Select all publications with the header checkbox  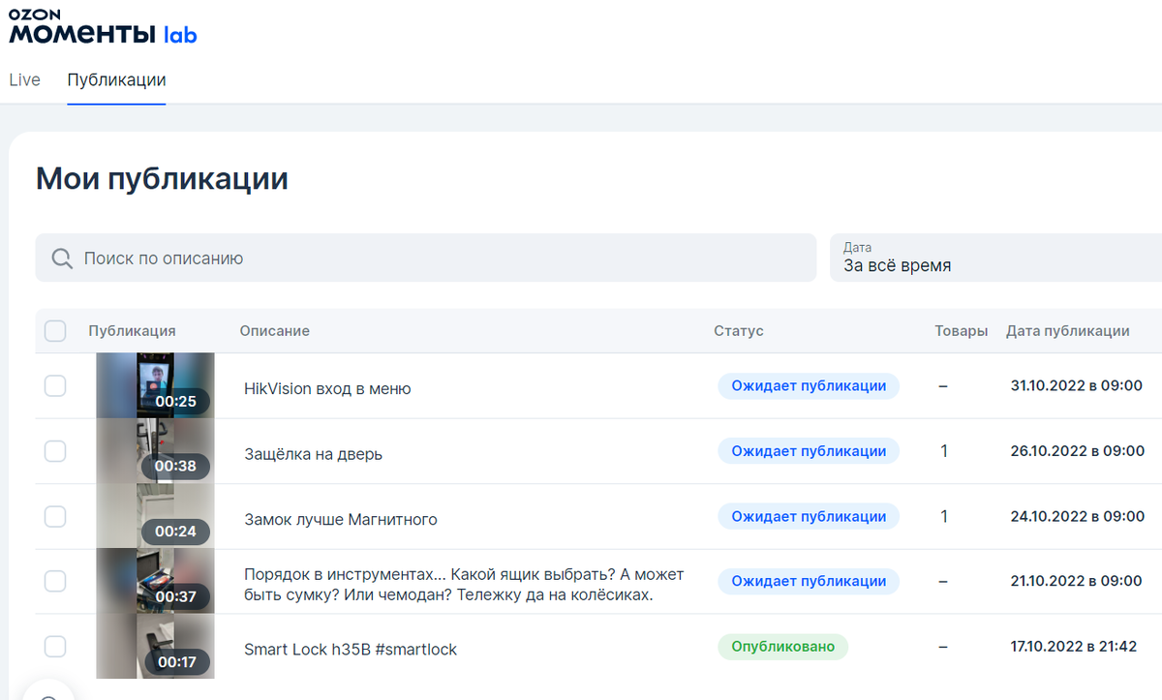pyautogui.click(x=55, y=330)
